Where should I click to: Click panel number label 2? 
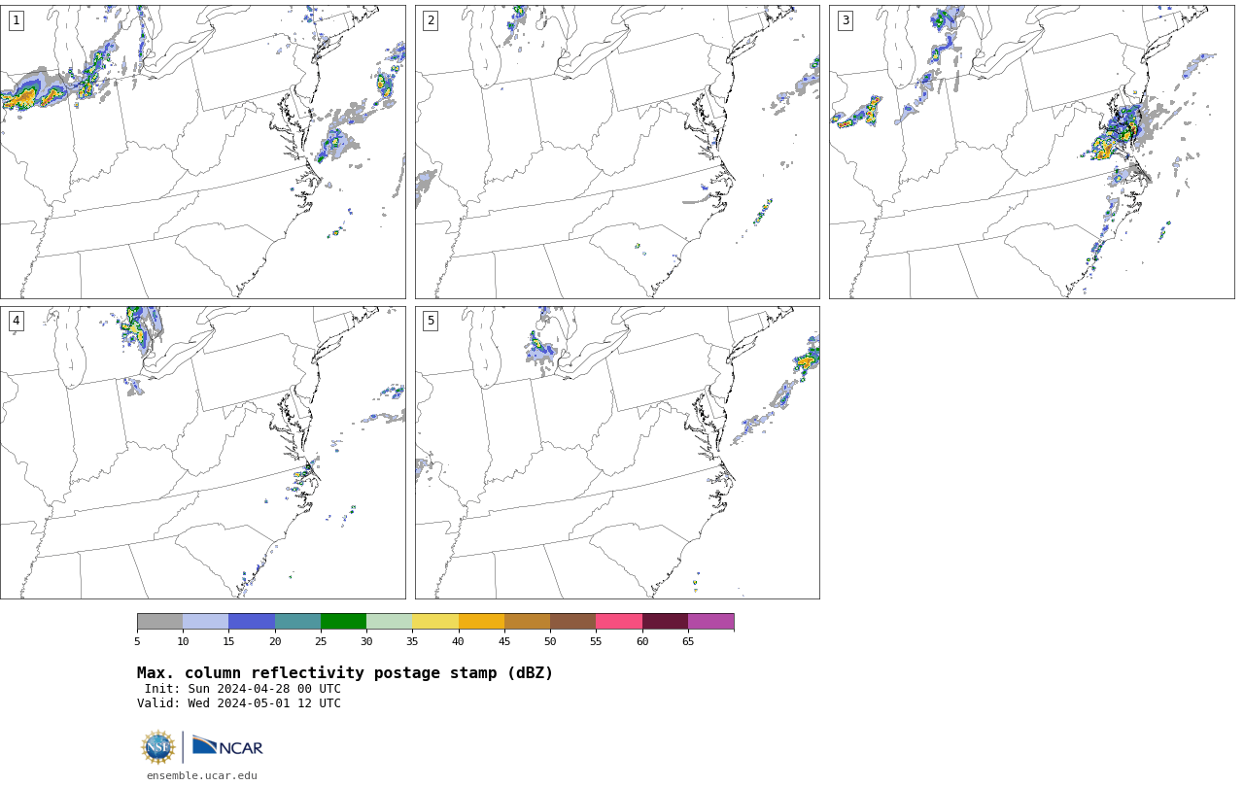click(431, 20)
